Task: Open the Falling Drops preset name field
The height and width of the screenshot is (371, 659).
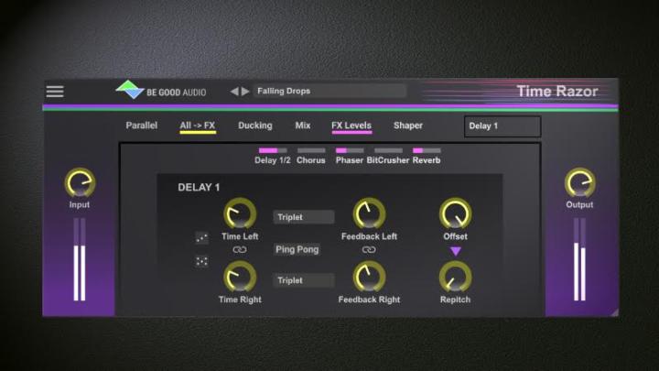Action: [x=329, y=91]
